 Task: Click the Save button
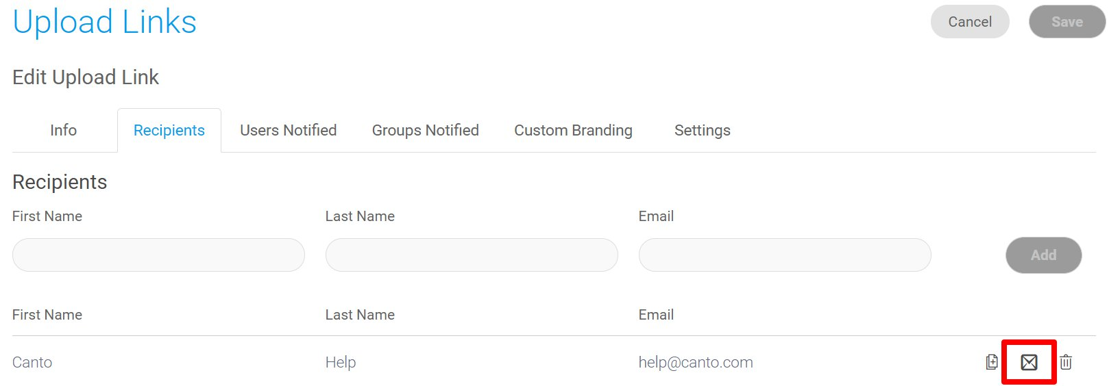1067,22
